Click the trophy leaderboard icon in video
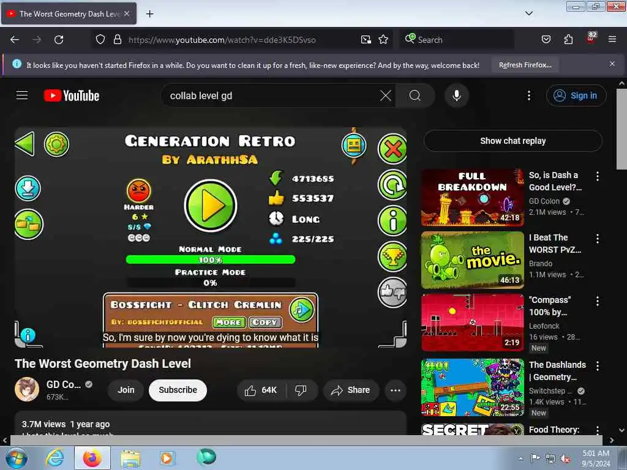 (x=392, y=257)
